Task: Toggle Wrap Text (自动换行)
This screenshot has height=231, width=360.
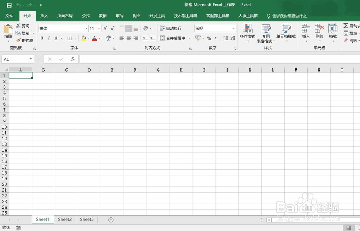Action: pos(171,28)
